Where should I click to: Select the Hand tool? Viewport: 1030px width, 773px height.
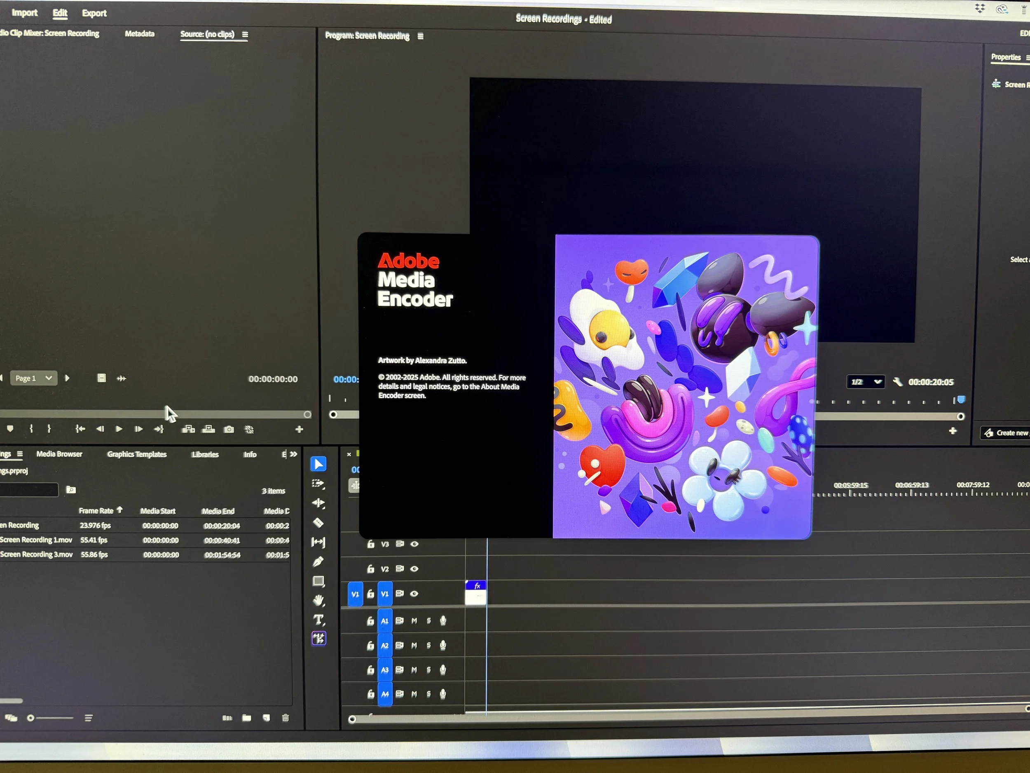pos(318,601)
